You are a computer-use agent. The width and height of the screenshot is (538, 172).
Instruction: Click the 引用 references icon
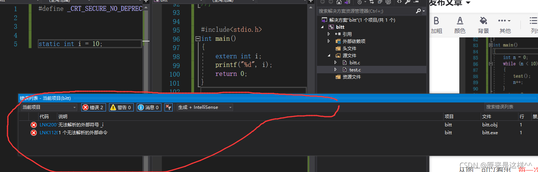click(x=338, y=34)
